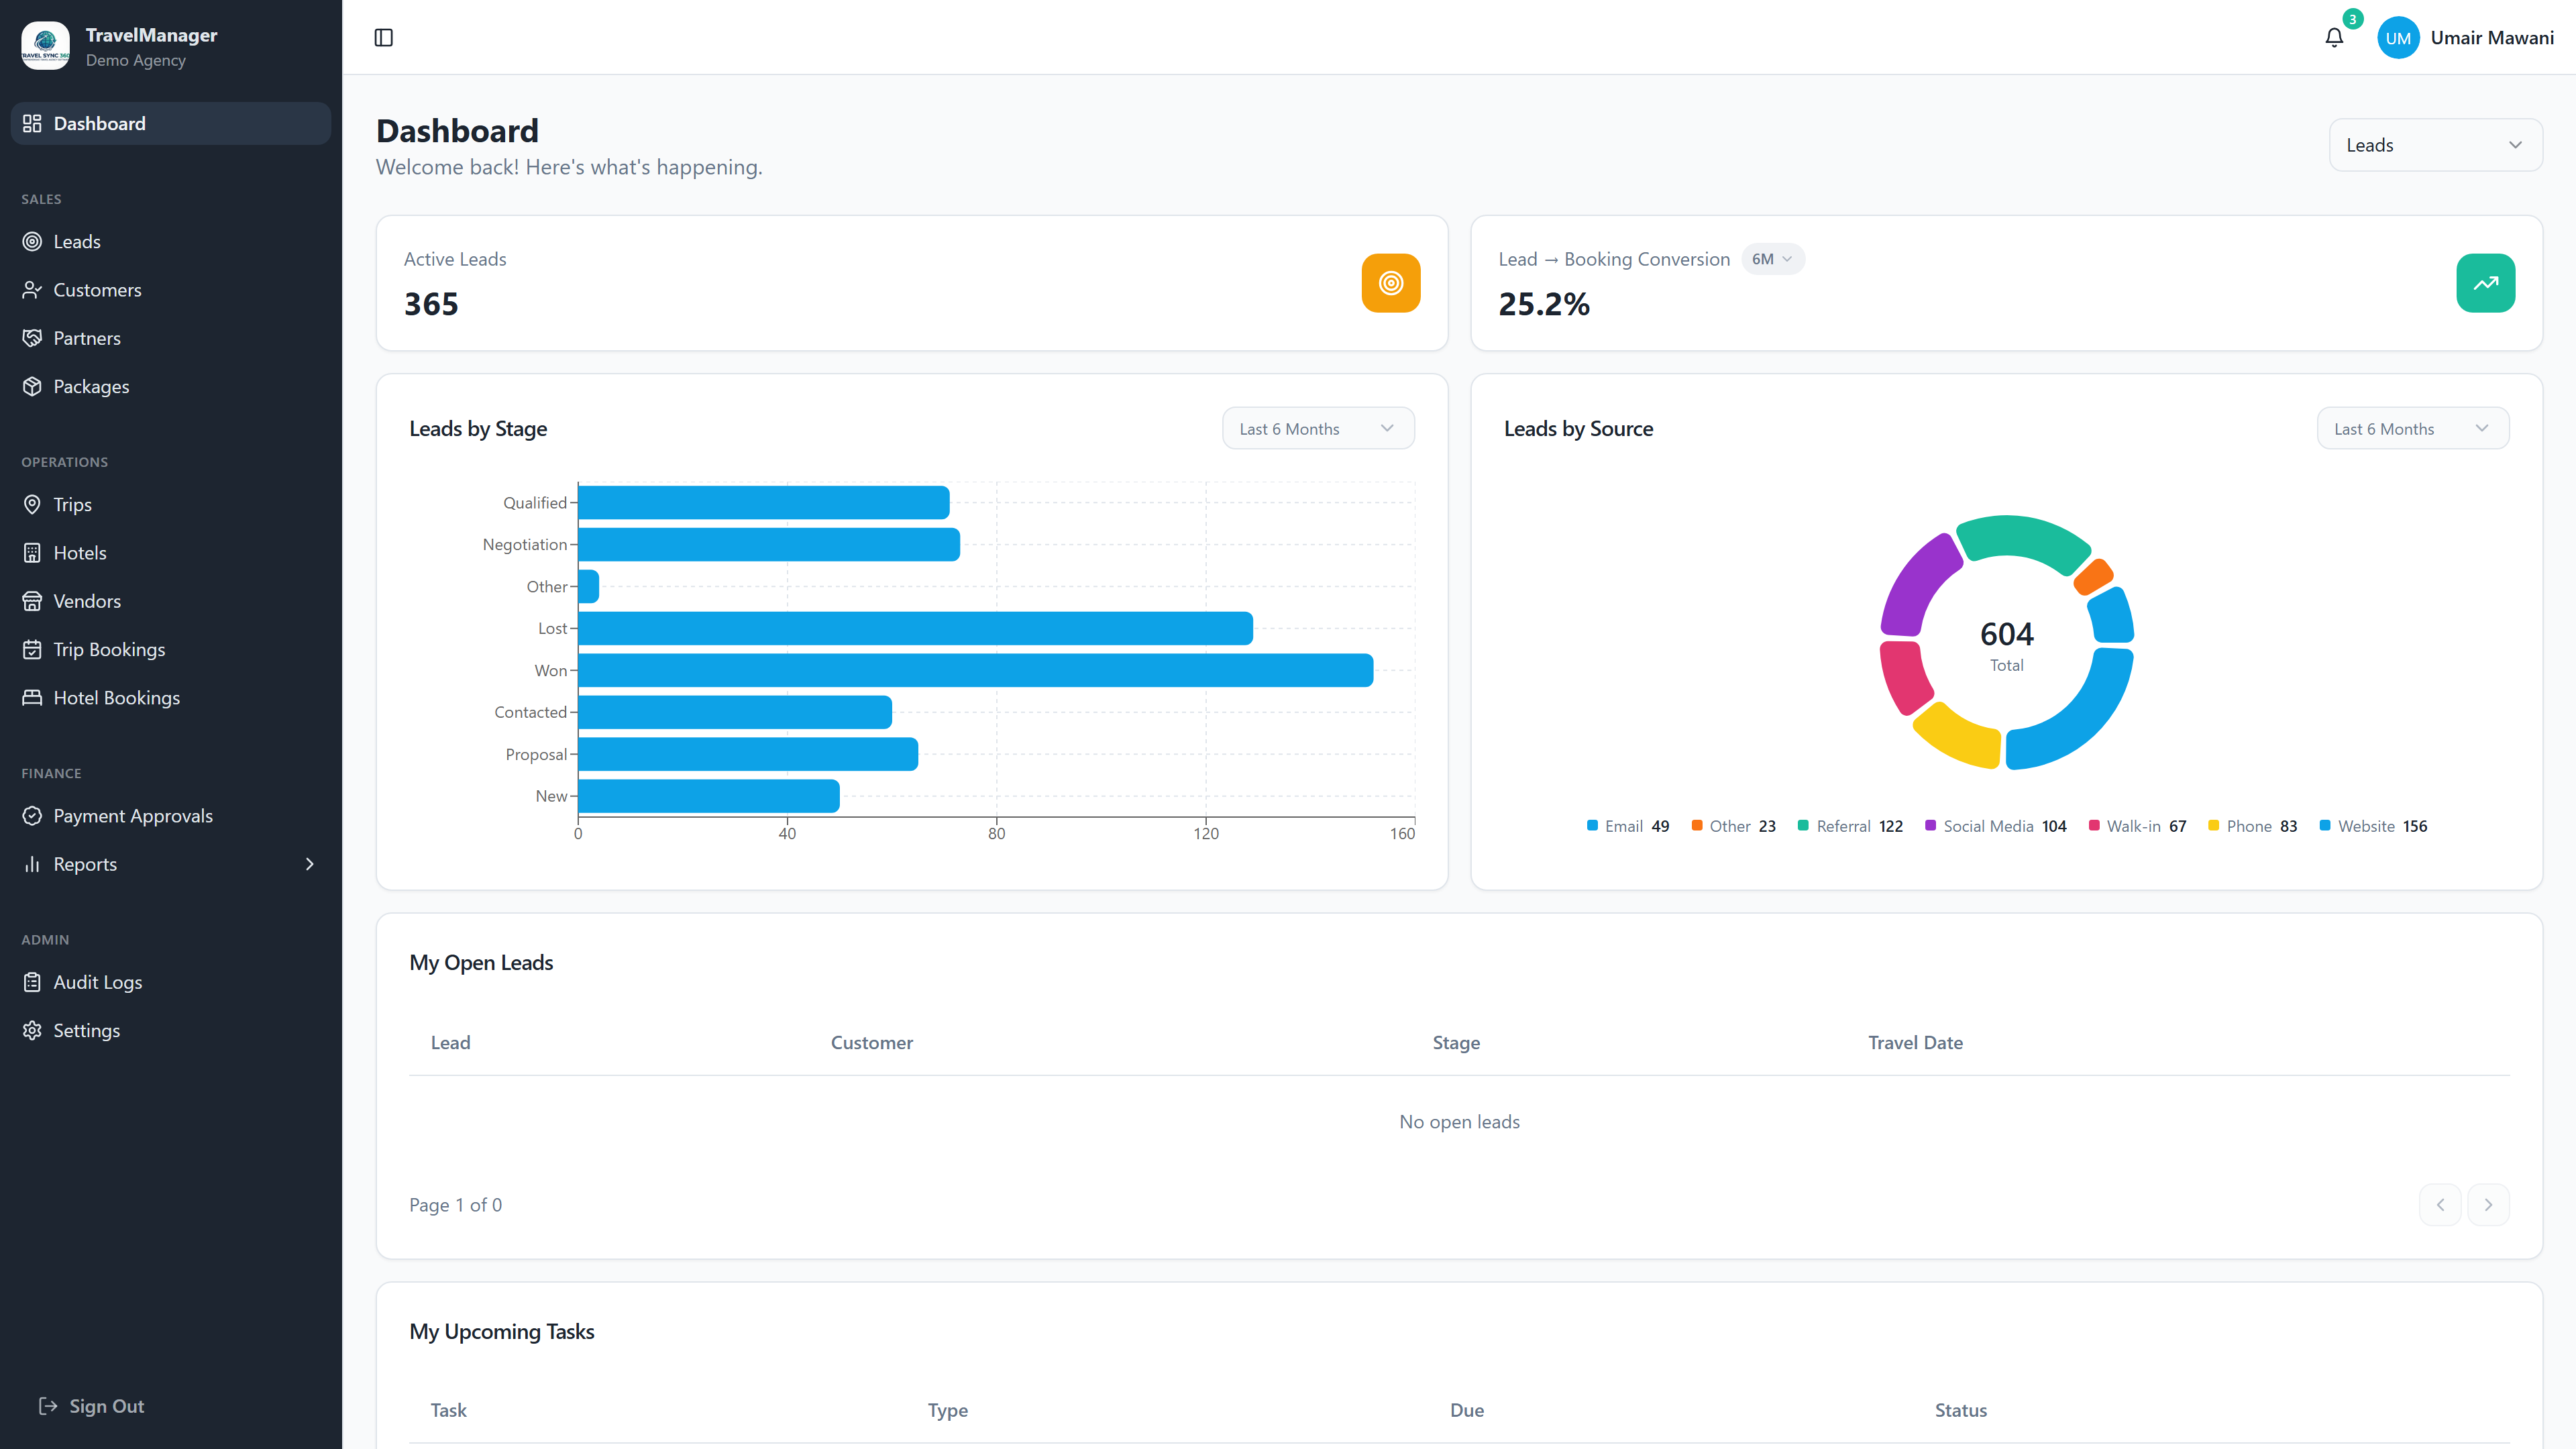The width and height of the screenshot is (2576, 1449).
Task: Click the Walk-in legend color swatch
Action: click(2093, 826)
